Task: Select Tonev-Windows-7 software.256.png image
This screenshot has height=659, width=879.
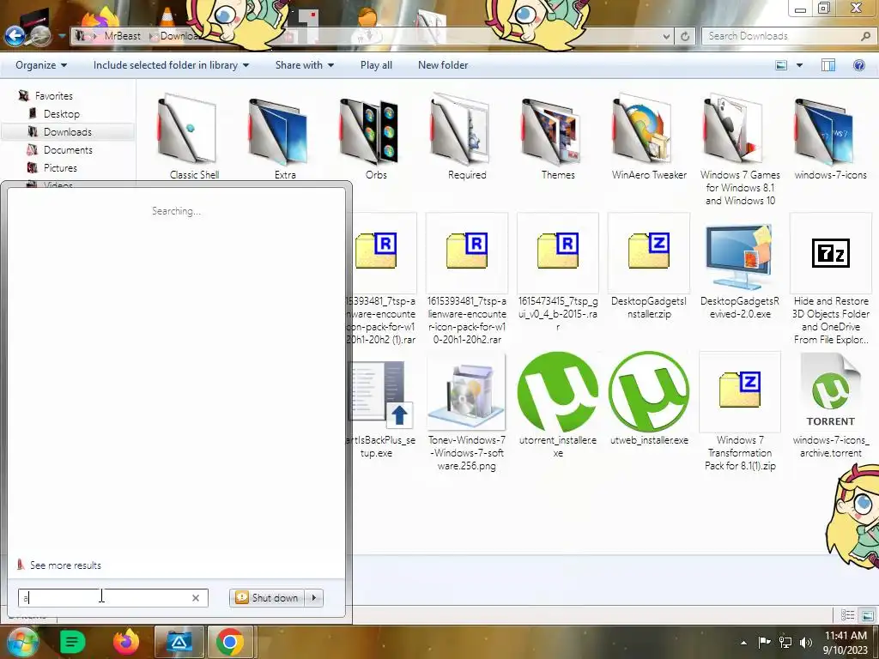Action: [467, 412]
